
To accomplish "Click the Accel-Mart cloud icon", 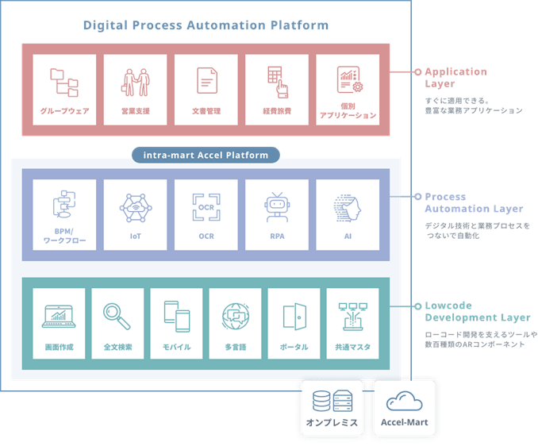I will pos(404,401).
